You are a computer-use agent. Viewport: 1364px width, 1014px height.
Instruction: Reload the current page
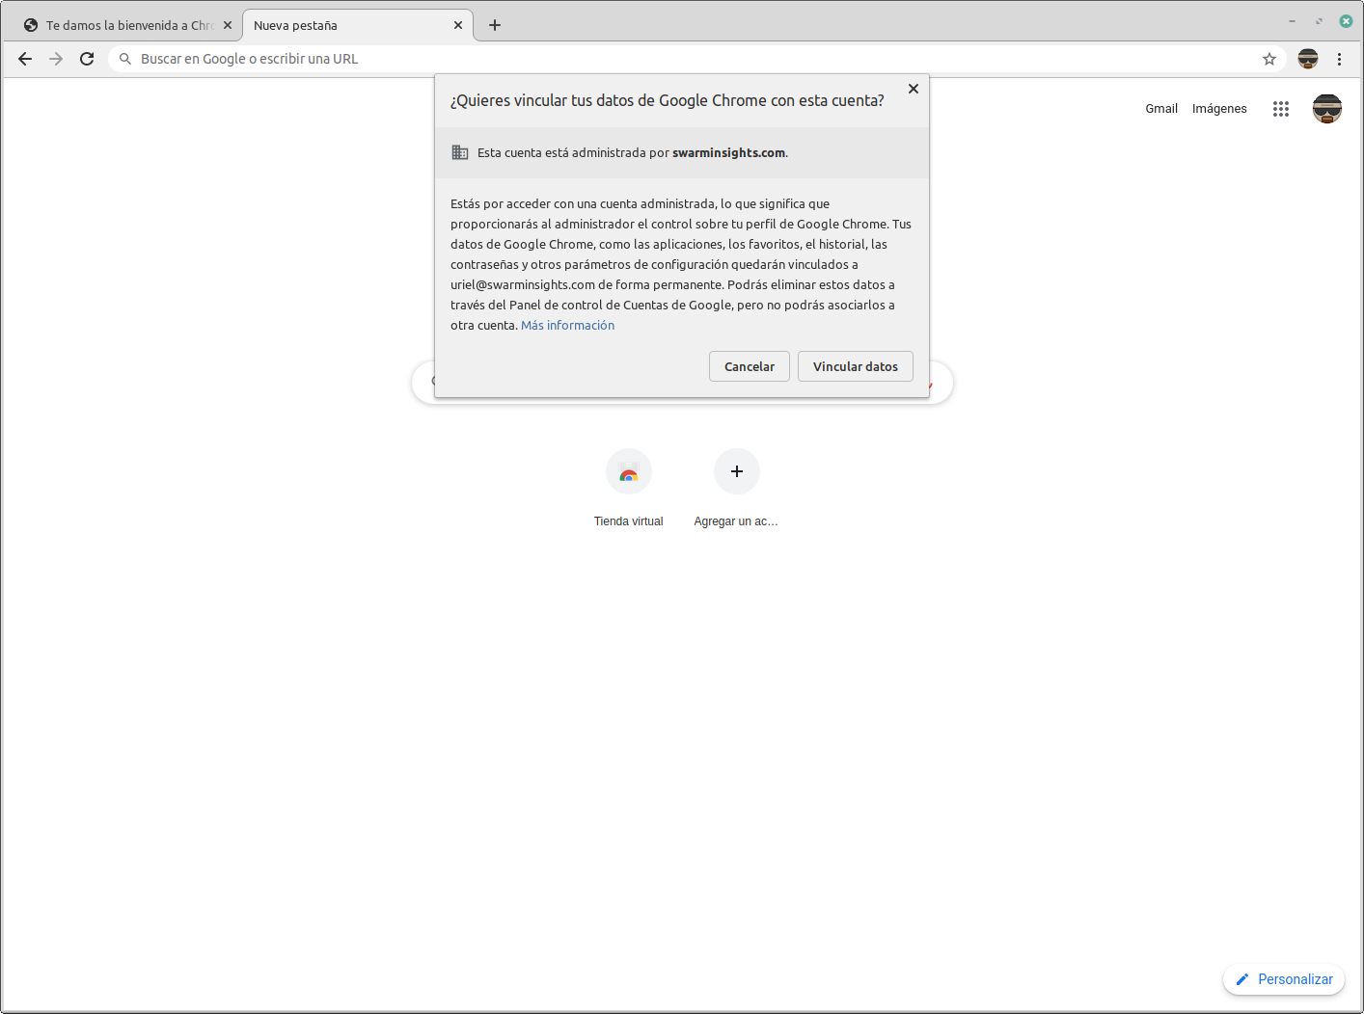click(x=87, y=59)
